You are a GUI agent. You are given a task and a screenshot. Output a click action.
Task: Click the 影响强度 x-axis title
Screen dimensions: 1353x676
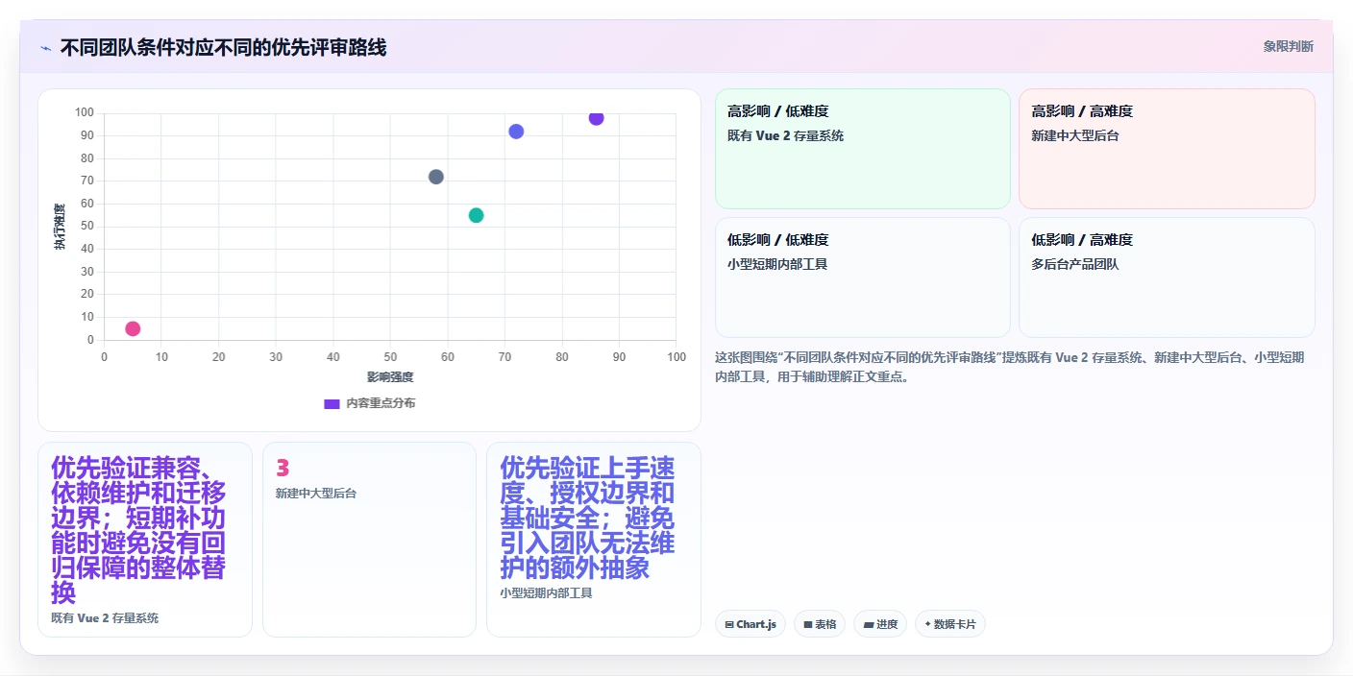tap(390, 377)
